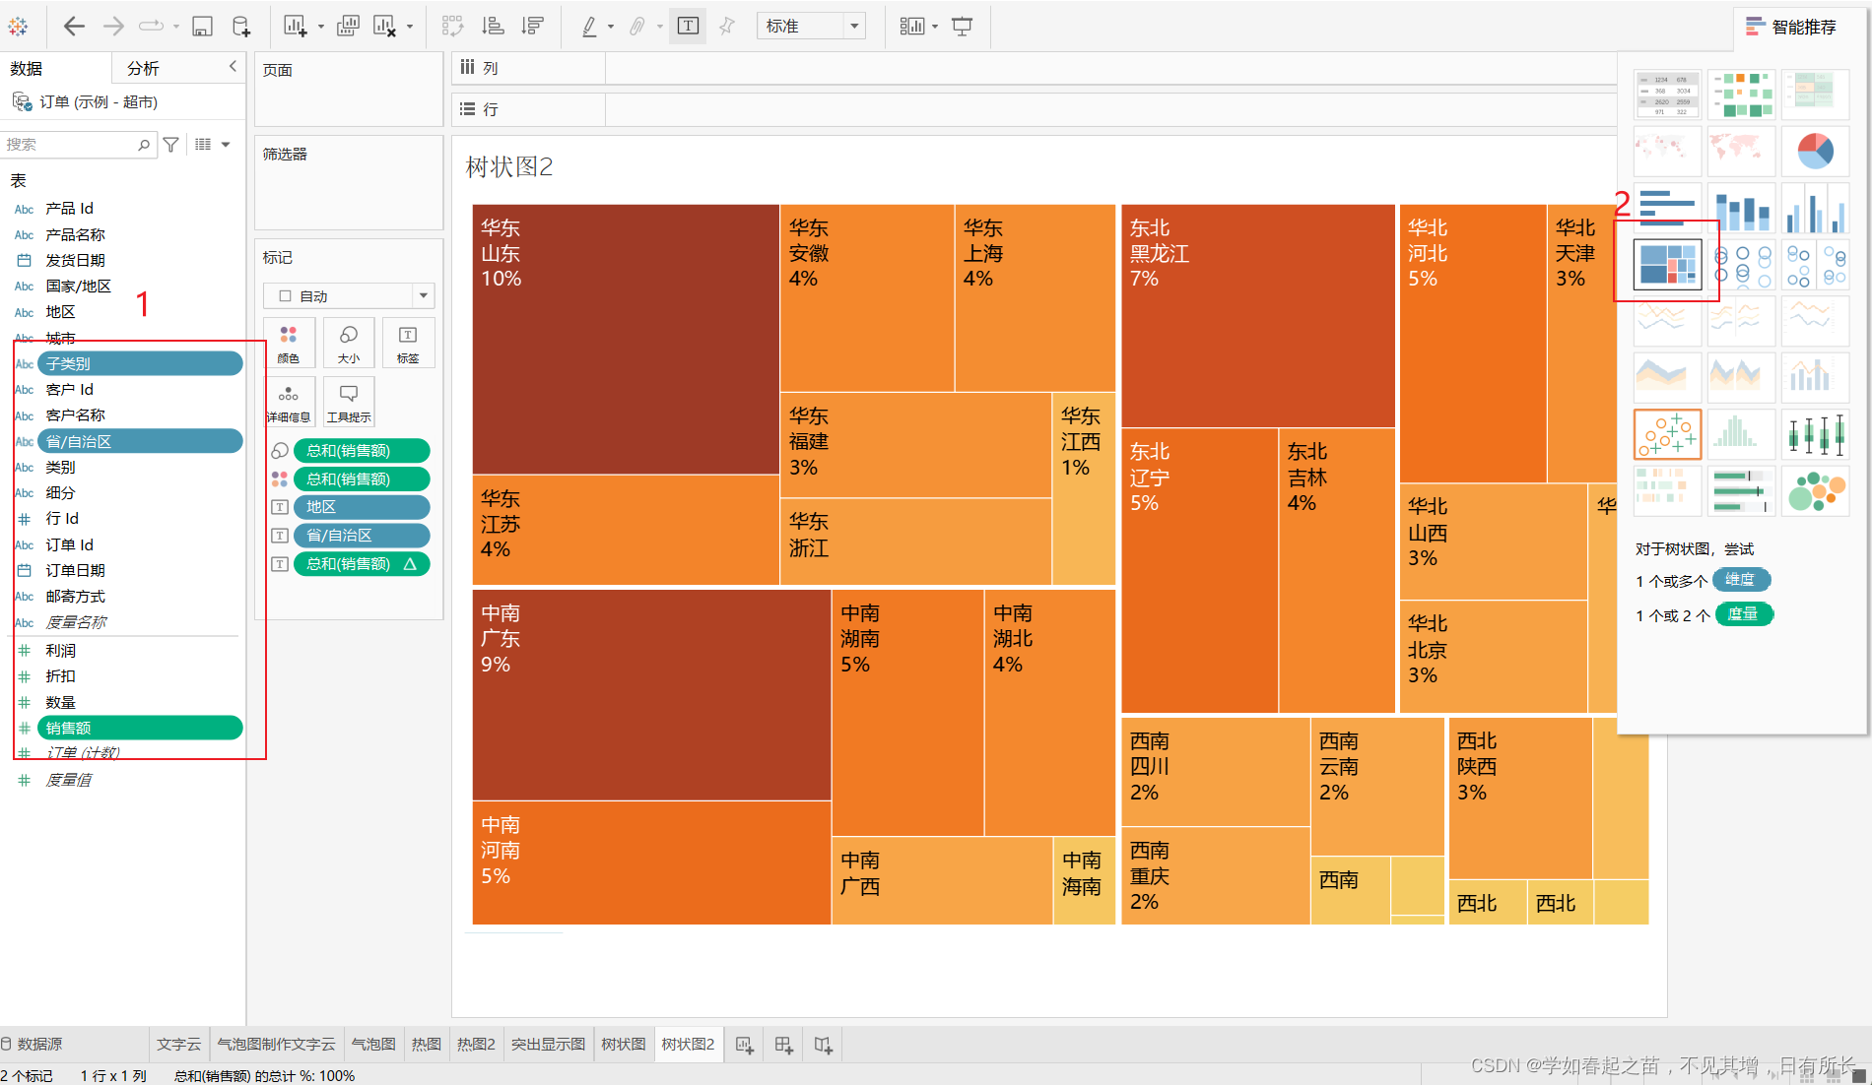Image resolution: width=1872 pixels, height=1085 pixels.
Task: Click the 总和(销售额) pill with delta
Action: [x=362, y=564]
